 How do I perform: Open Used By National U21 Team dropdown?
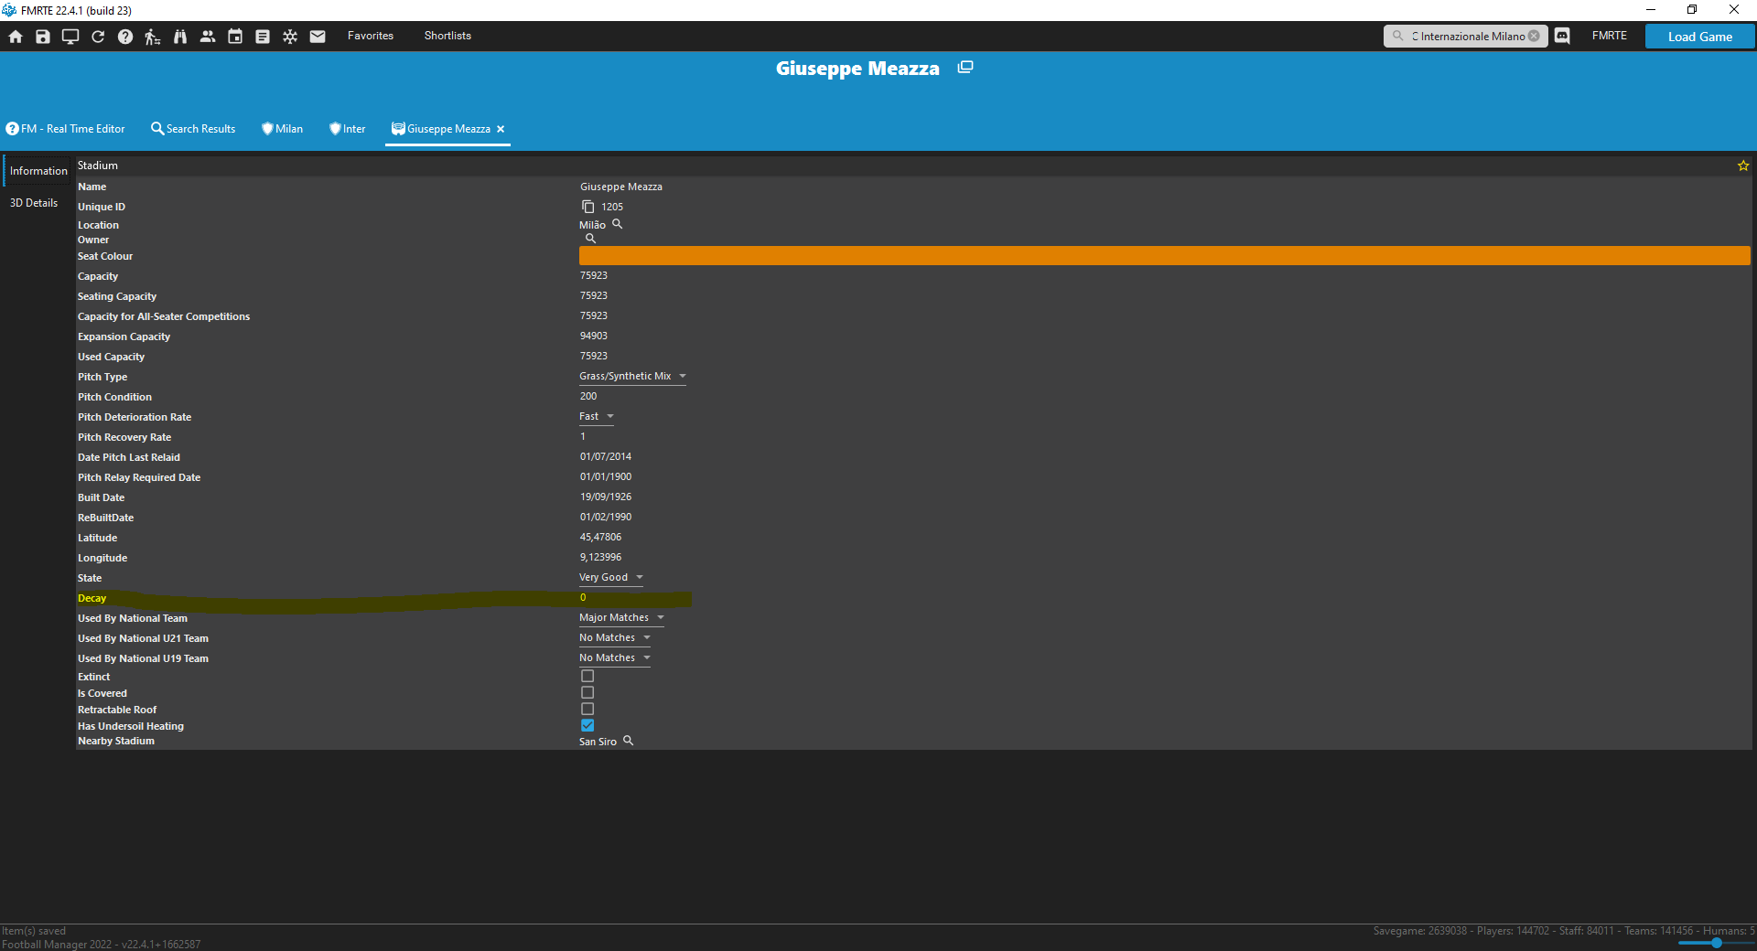pyautogui.click(x=615, y=637)
